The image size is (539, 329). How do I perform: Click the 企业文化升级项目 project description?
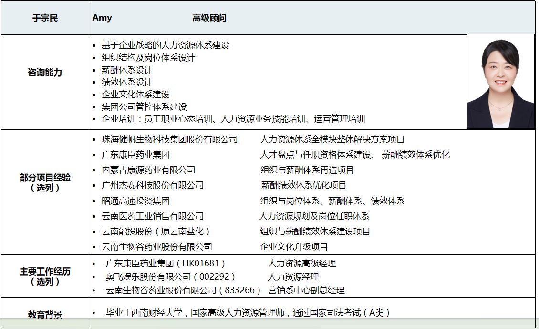pos(294,247)
